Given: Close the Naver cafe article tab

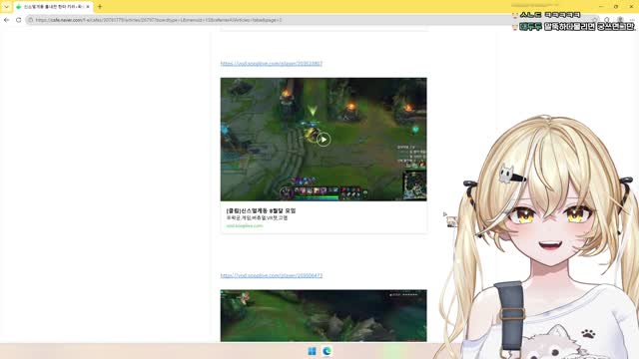Looking at the screenshot, I should point(88,7).
